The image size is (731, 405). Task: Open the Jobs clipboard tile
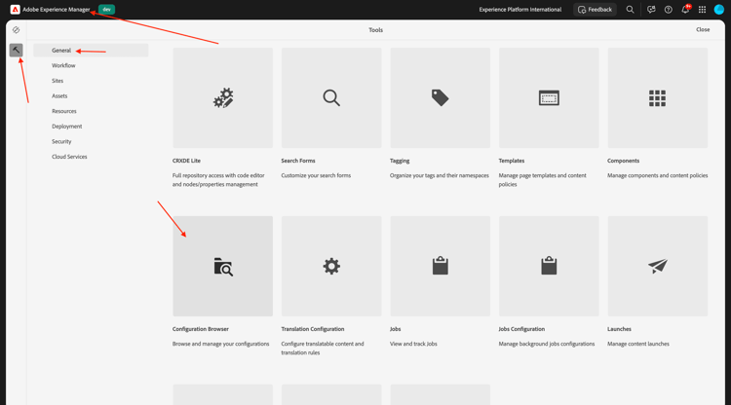[441, 267]
